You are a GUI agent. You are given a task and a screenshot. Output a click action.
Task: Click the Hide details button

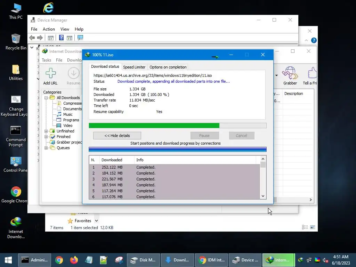[117, 136]
